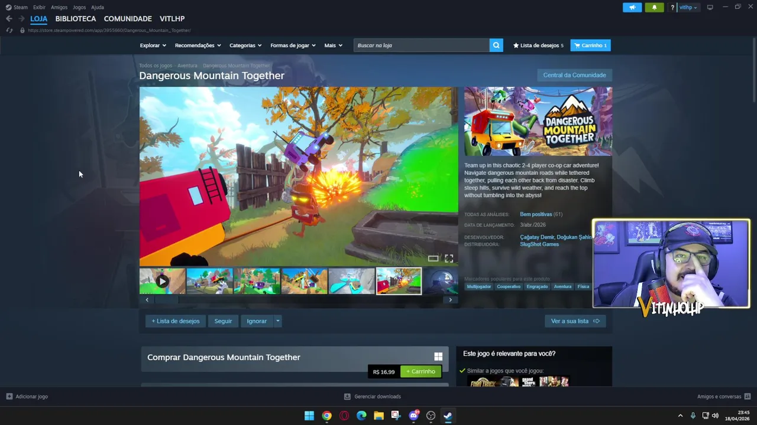Show hidden tray icons chevron
This screenshot has height=425, width=757.
coord(680,416)
